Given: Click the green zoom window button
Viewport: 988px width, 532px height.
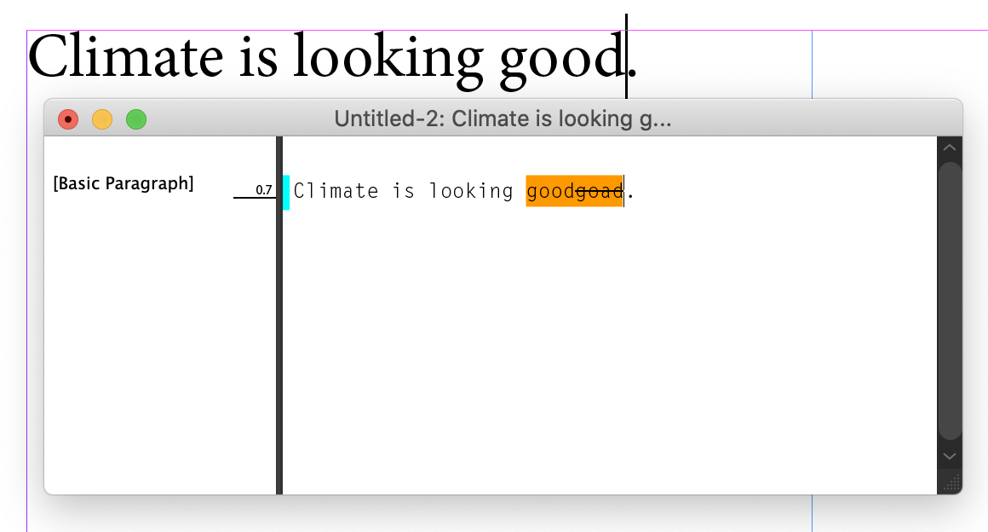Looking at the screenshot, I should [x=135, y=119].
